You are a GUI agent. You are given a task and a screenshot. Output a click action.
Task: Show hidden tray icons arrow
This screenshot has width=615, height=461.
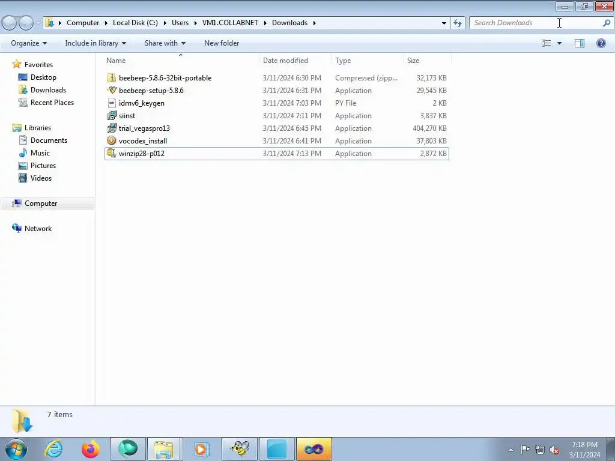pyautogui.click(x=510, y=450)
